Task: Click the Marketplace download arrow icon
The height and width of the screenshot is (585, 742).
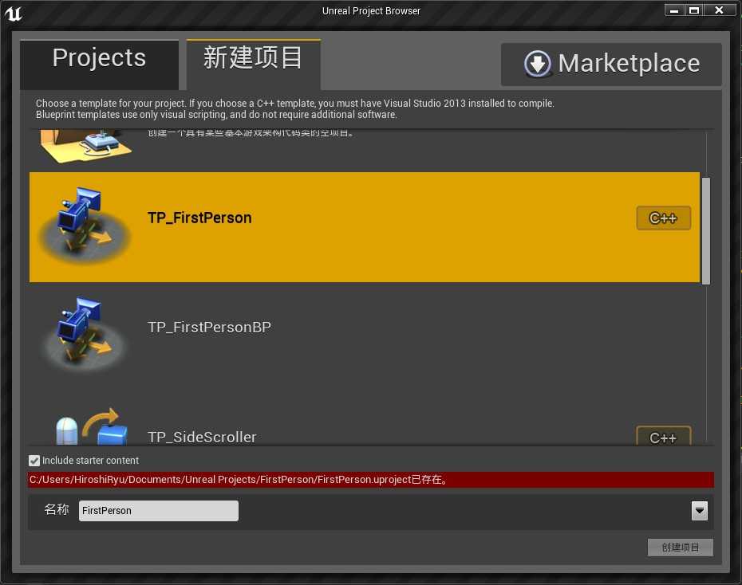Action: (x=537, y=63)
